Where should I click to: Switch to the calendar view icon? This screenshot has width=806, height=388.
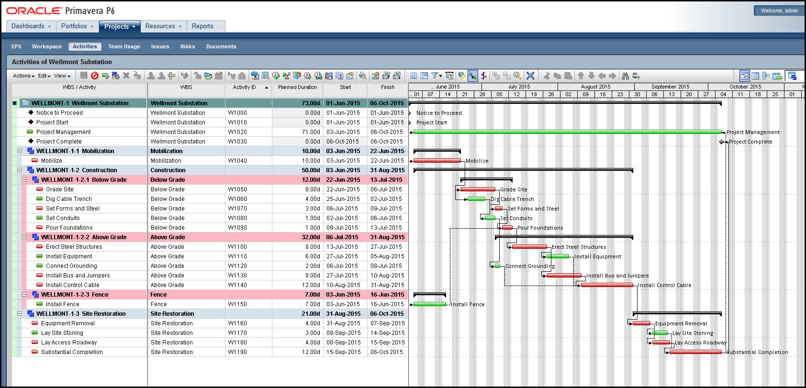(777, 76)
